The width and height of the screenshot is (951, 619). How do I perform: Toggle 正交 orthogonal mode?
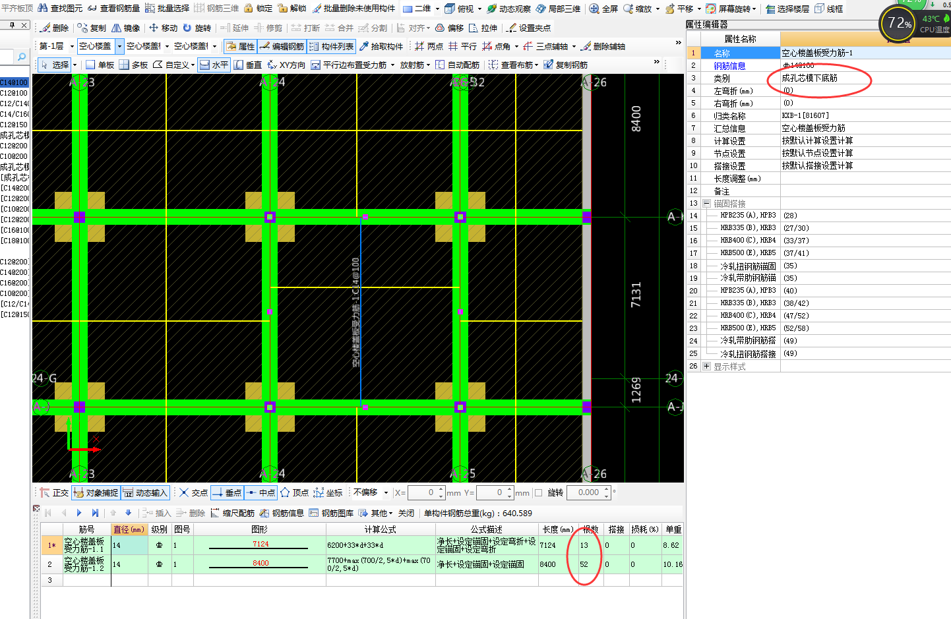click(54, 492)
